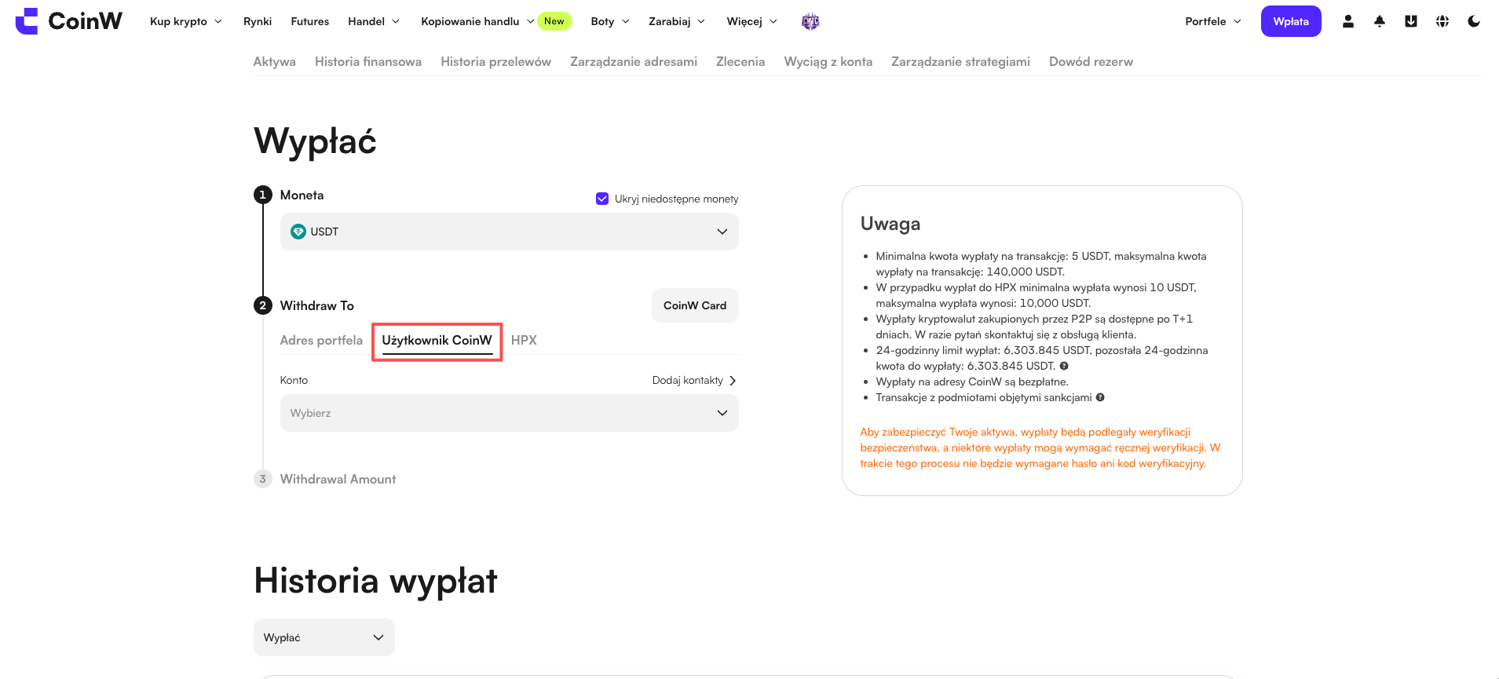1499x679 pixels.
Task: Select the Użytkownik CoinW tab
Action: tap(437, 341)
